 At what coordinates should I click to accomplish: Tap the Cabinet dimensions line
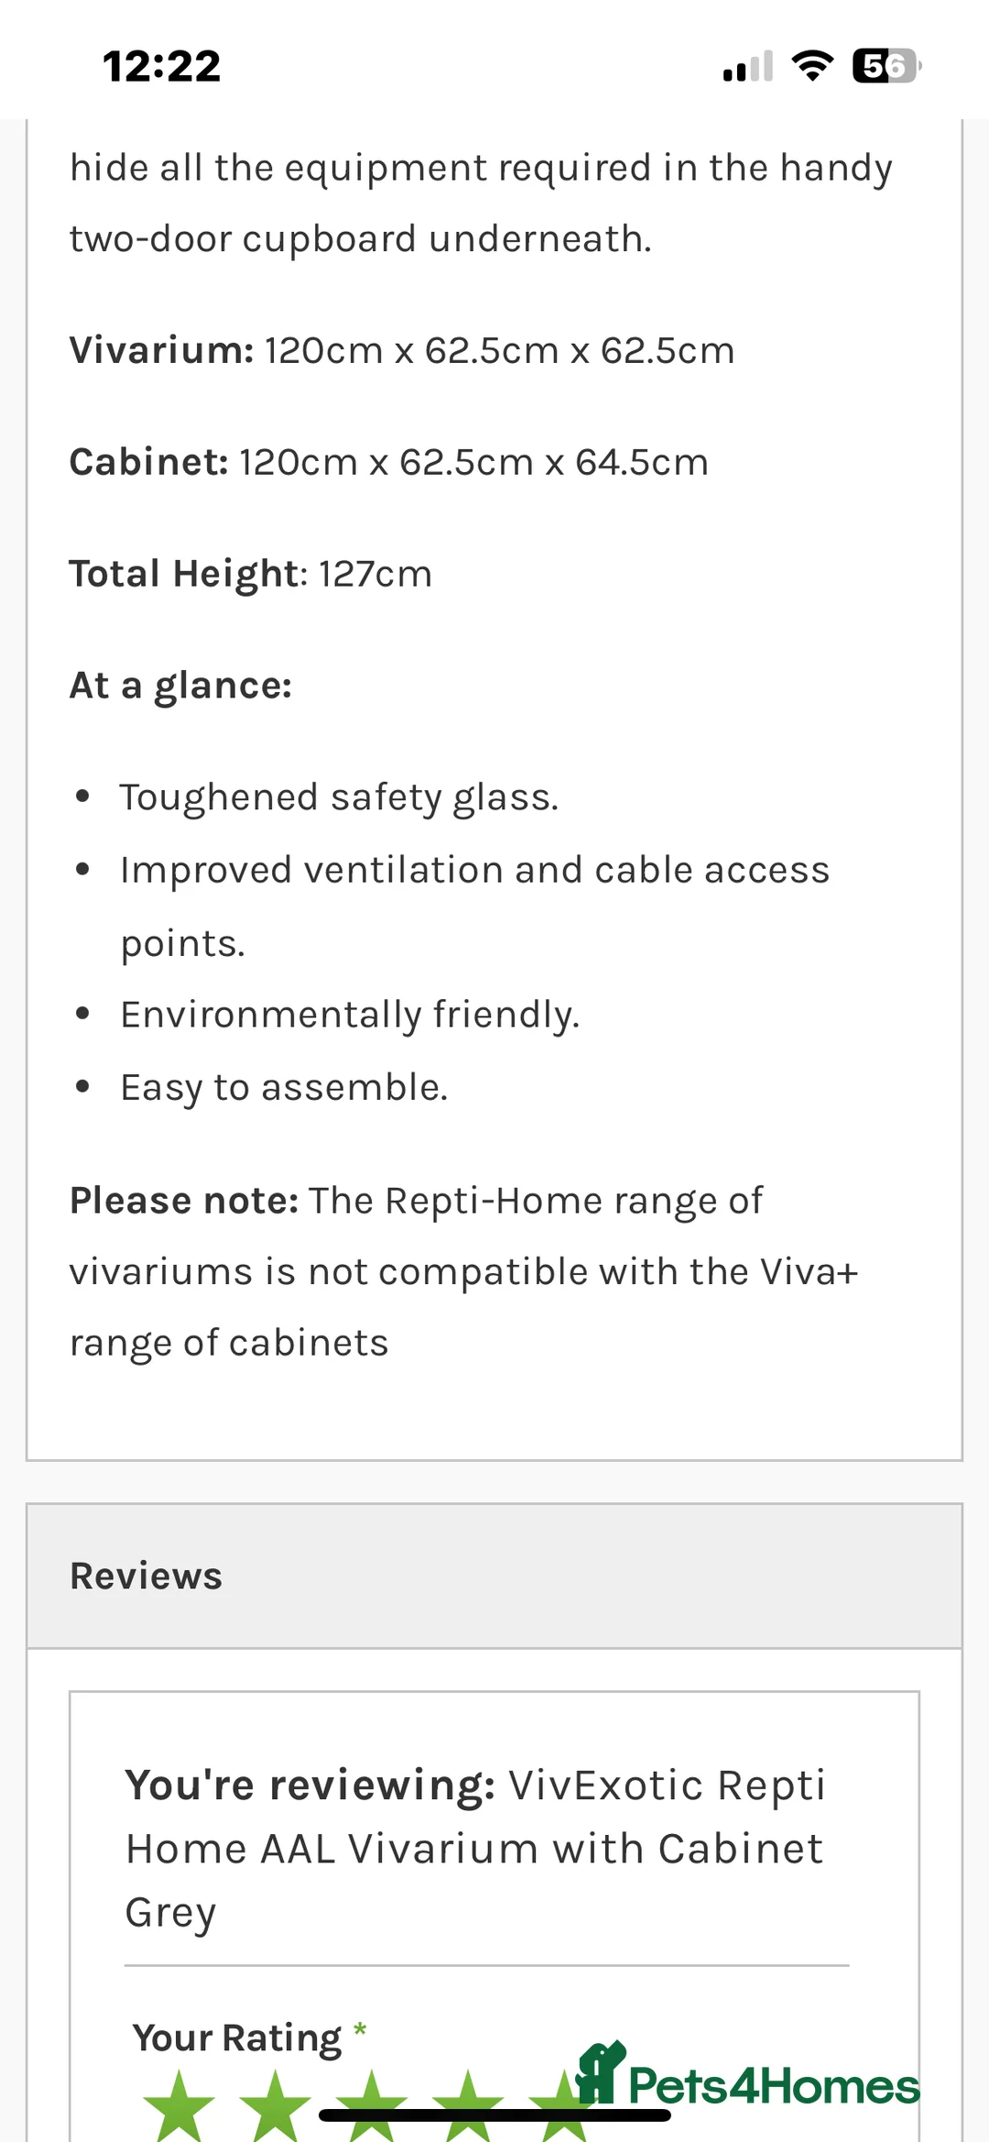point(389,462)
